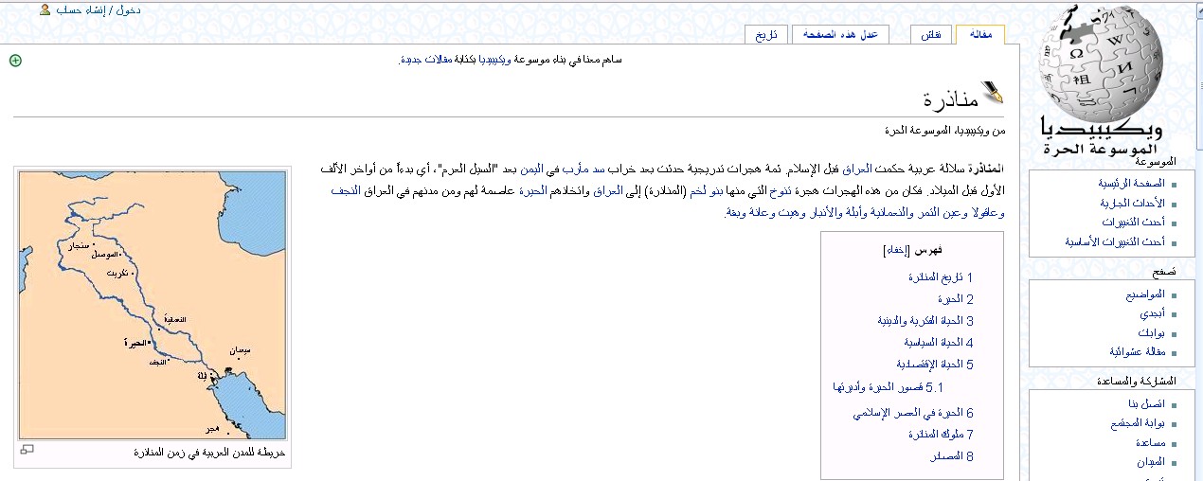Open the تاريخ tab

pos(766,35)
